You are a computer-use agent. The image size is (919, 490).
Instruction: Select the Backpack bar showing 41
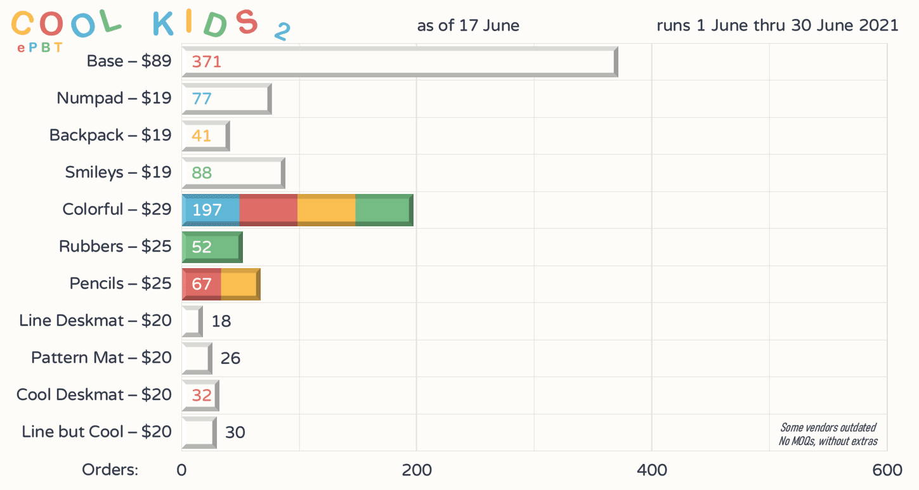(x=205, y=136)
